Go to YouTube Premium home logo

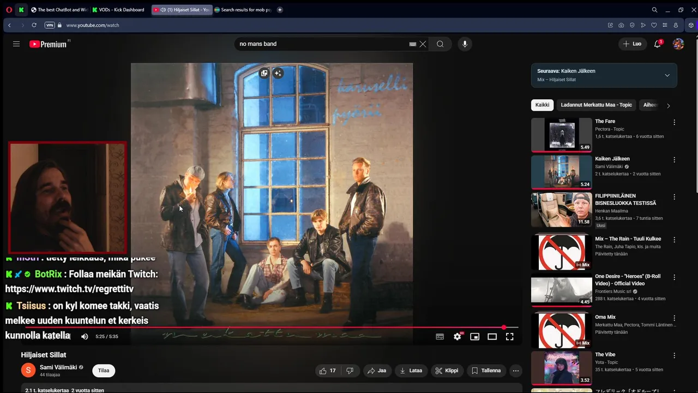(x=49, y=44)
